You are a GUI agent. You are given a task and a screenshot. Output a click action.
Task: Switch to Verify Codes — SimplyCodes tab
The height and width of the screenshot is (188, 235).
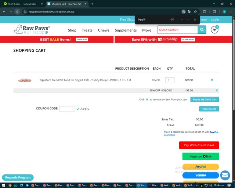click(x=22, y=4)
